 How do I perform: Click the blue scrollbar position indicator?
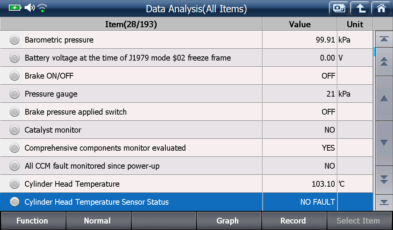click(x=374, y=52)
